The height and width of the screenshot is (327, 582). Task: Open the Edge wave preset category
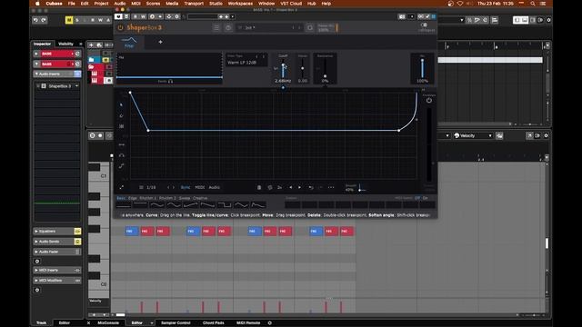click(x=133, y=198)
